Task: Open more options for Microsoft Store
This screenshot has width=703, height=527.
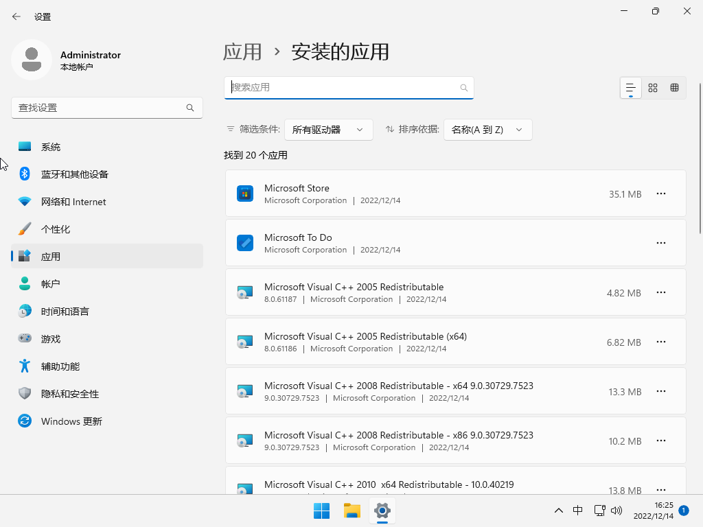Action: click(x=660, y=194)
